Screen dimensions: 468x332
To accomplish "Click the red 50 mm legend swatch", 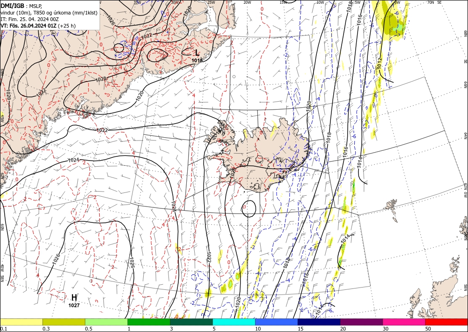I will (x=446, y=322).
